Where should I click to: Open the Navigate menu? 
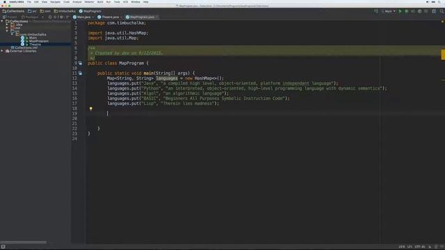(x=56, y=1)
